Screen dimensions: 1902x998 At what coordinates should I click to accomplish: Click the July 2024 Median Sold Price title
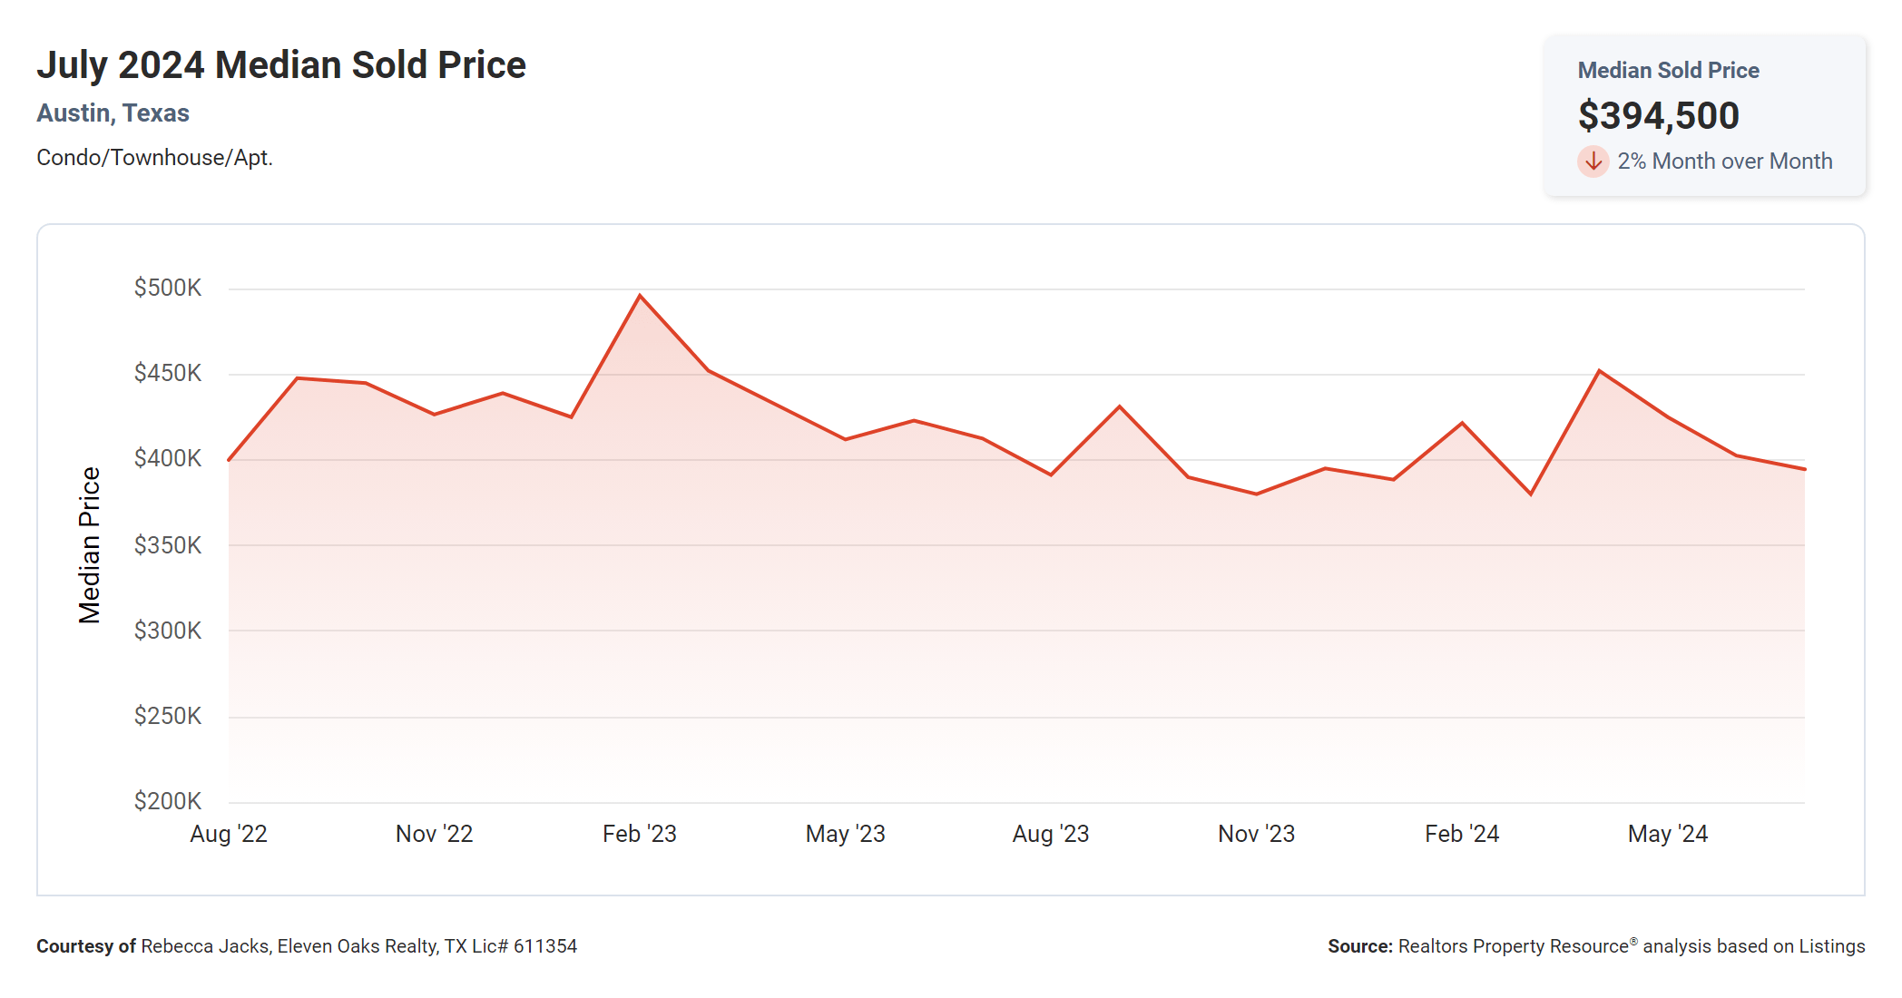(x=281, y=65)
